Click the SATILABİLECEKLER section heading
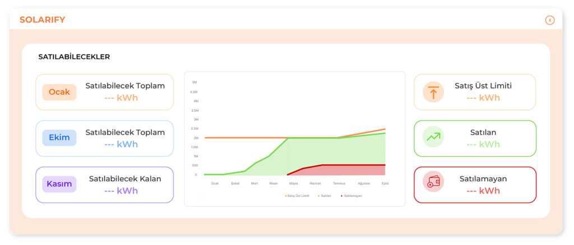 [74, 57]
